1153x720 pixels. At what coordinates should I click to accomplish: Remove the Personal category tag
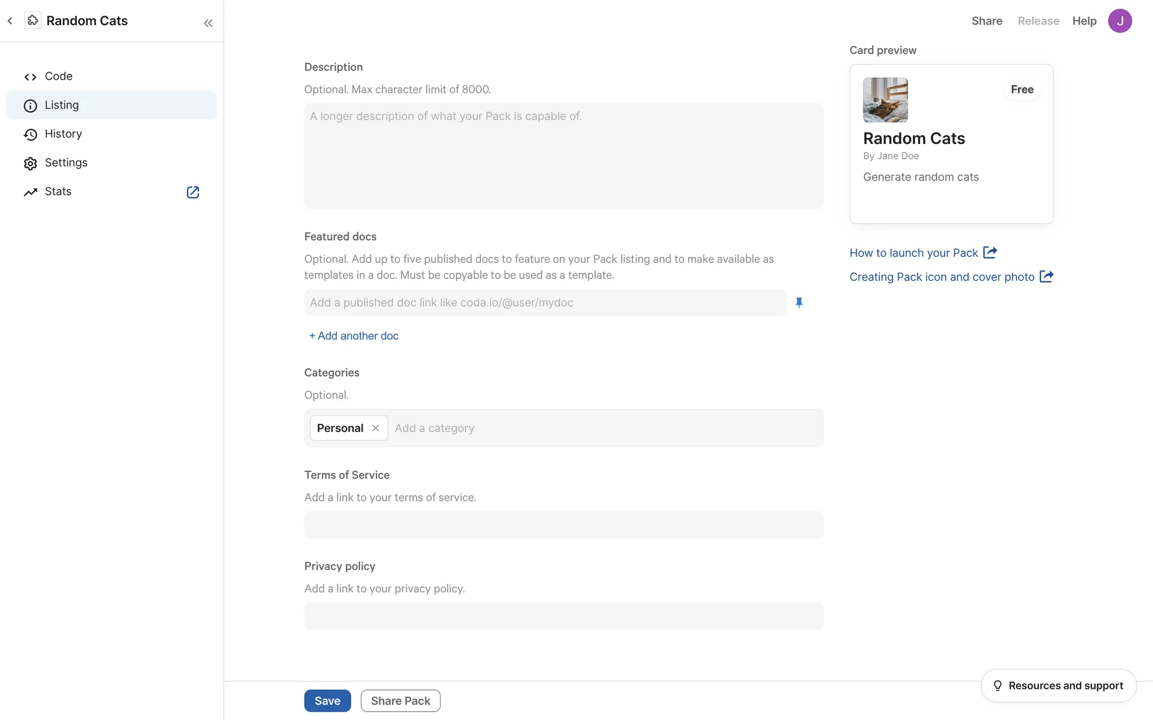point(375,428)
